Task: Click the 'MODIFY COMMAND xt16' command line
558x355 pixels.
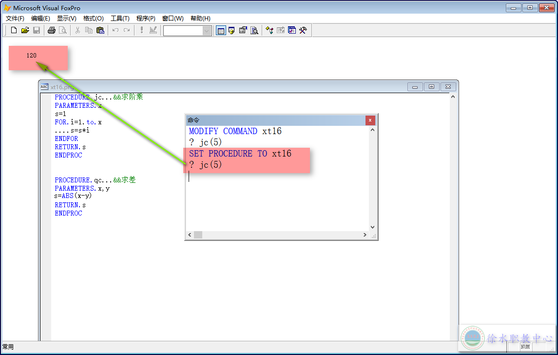Action: 235,131
